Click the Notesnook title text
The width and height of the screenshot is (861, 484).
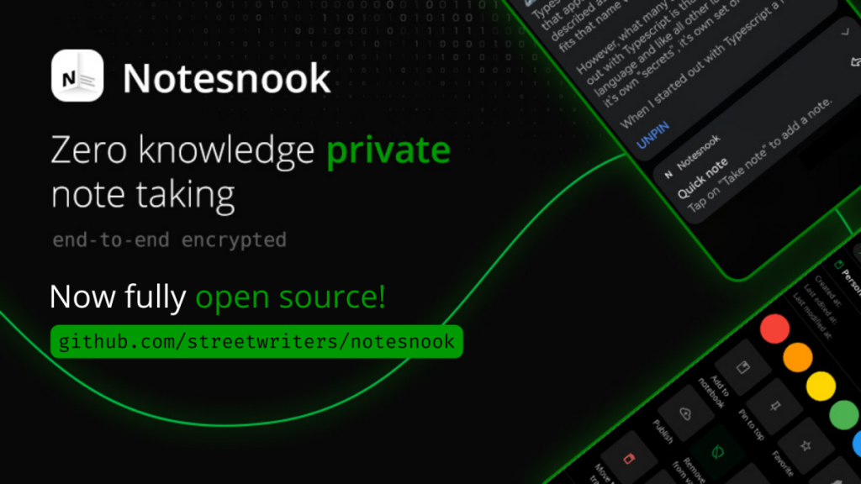226,78
